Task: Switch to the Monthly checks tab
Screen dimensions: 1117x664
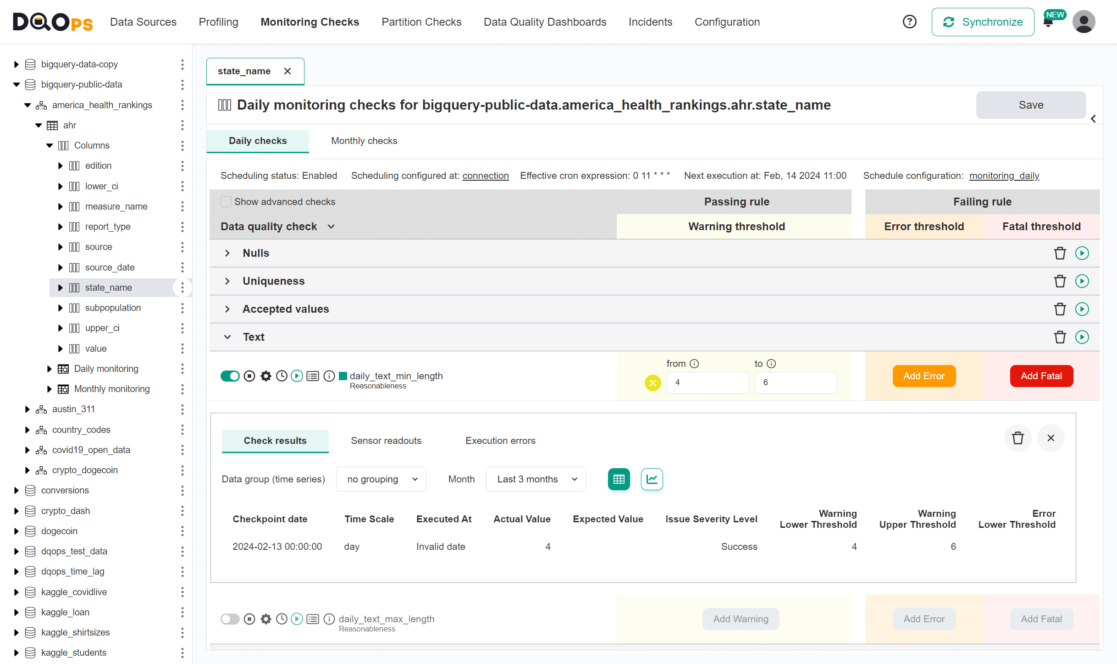Action: [364, 141]
